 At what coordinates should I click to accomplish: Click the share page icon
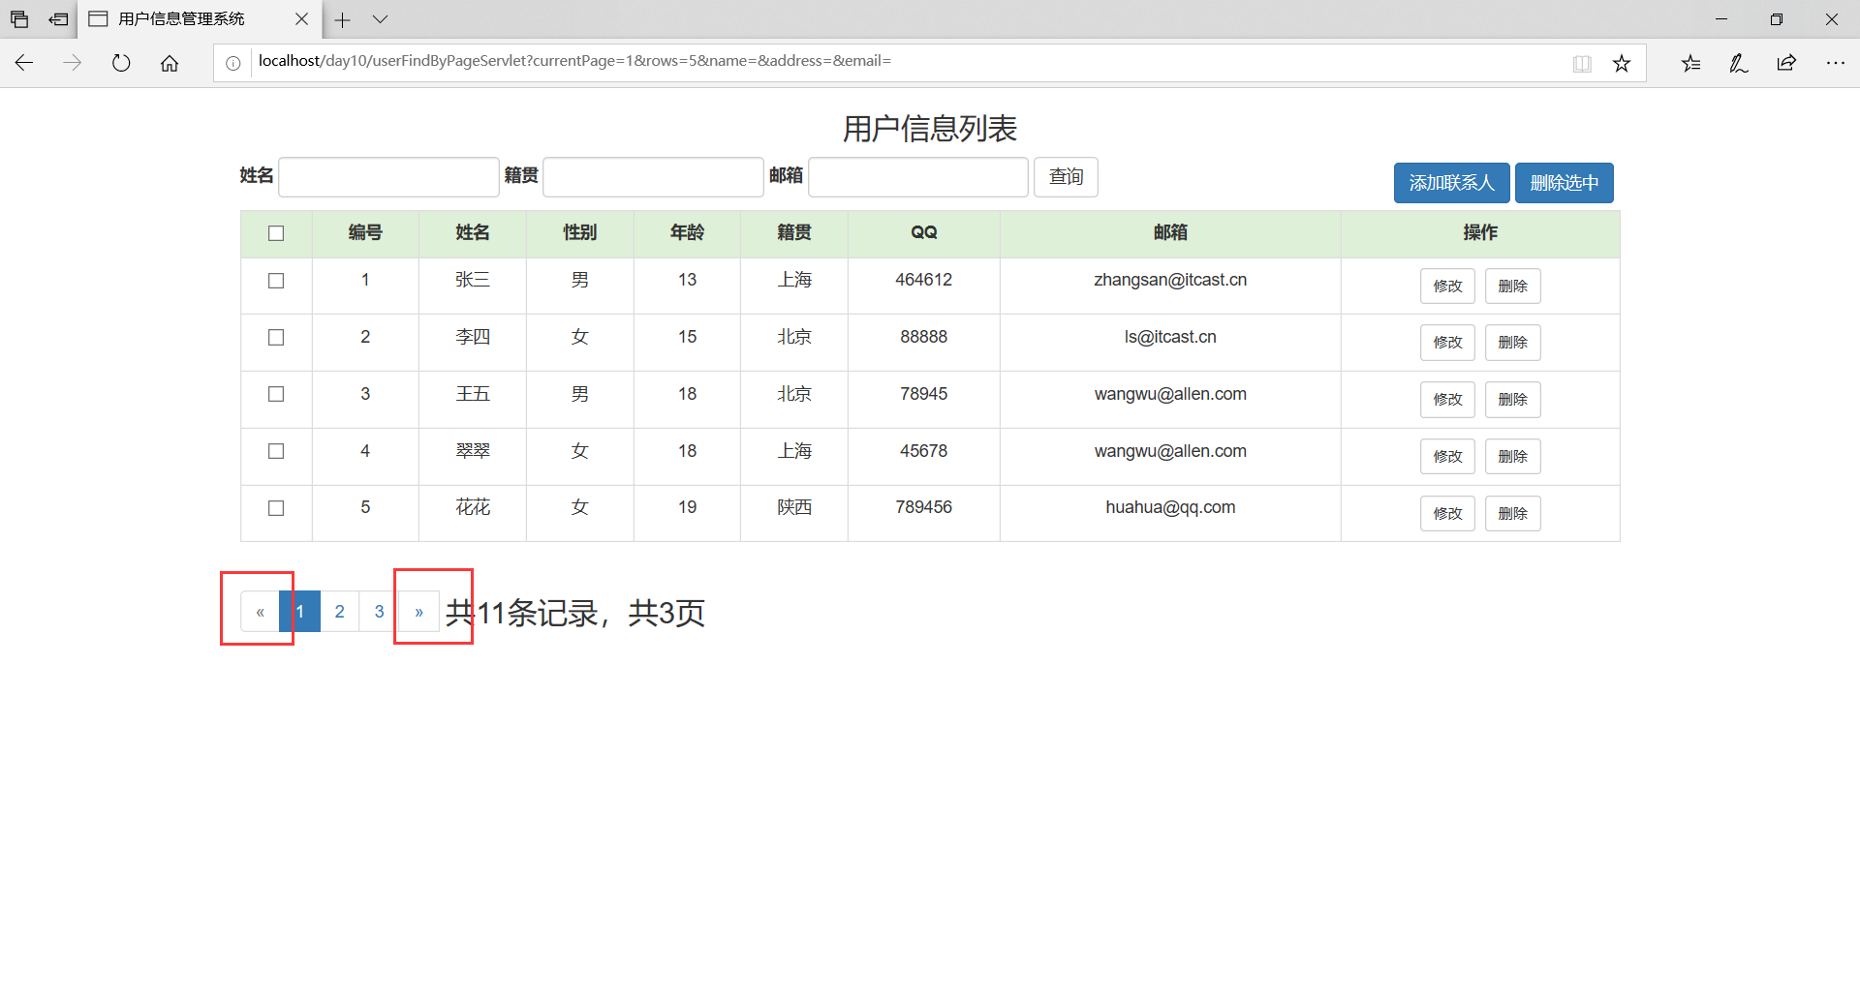[x=1786, y=63]
